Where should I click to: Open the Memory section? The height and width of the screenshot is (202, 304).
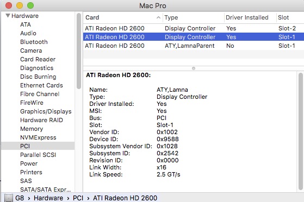32,129
